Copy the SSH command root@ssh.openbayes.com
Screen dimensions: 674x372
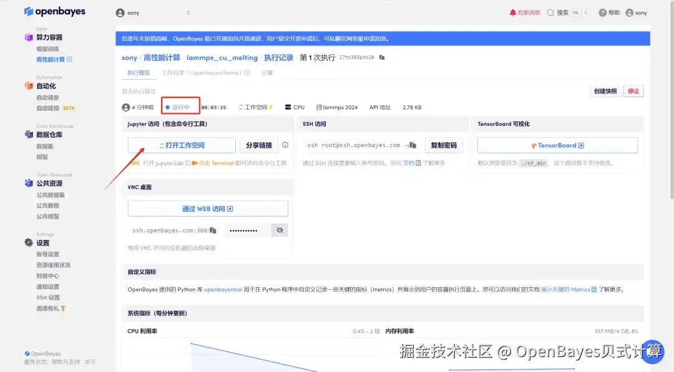[413, 145]
